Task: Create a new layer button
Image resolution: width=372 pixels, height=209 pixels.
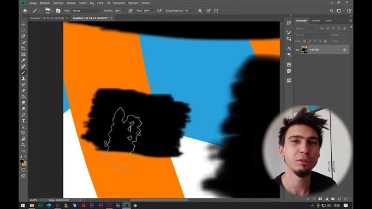Action: coord(339,199)
